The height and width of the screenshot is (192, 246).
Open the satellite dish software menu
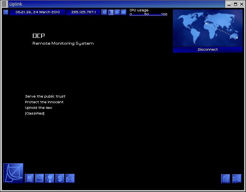pyautogui.click(x=13, y=173)
